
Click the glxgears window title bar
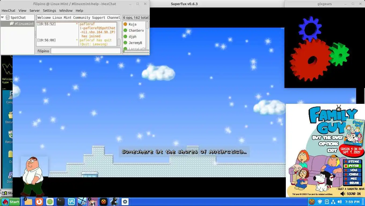click(324, 4)
